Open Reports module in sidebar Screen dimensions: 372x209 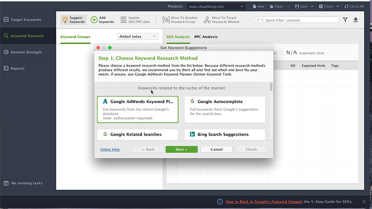coord(14,68)
